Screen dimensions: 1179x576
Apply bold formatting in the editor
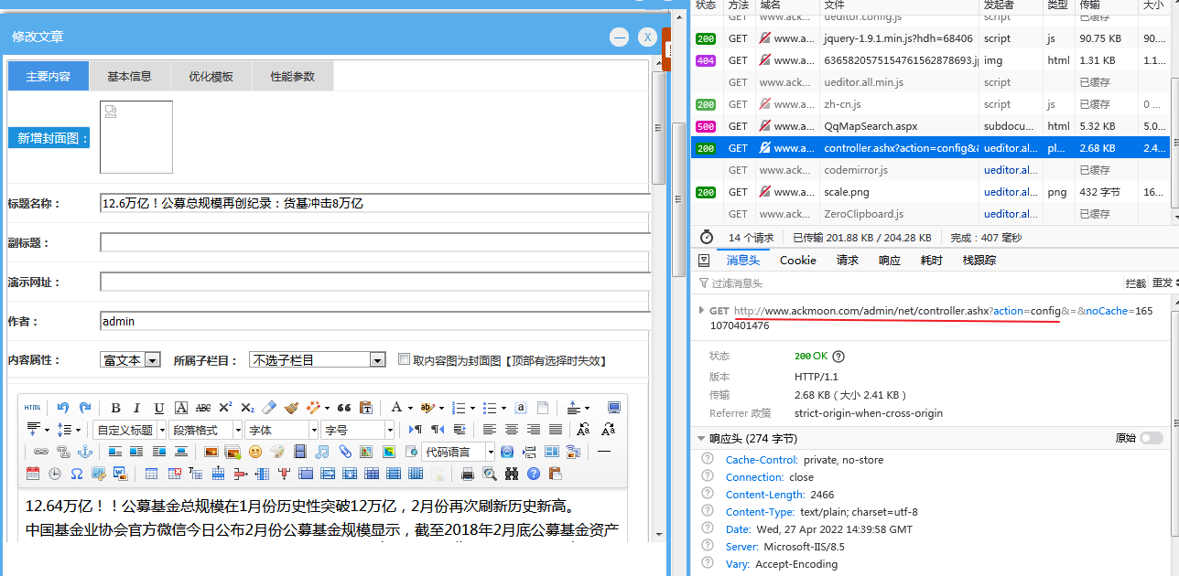tap(115, 408)
